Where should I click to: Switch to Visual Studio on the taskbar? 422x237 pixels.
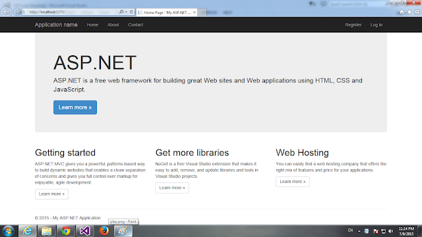tap(85, 231)
